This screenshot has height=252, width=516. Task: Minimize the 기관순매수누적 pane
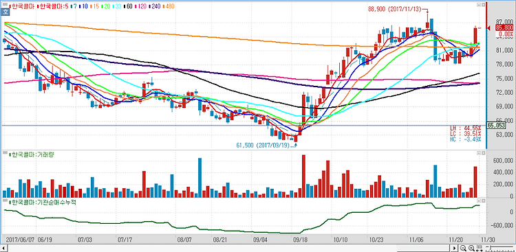click(479, 201)
